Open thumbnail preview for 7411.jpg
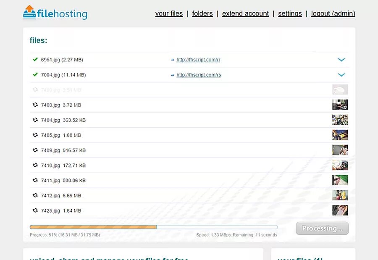378x260 pixels. click(340, 180)
